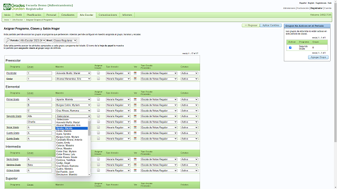Image resolution: width=337 pixels, height=189 pixels.
Task: Open the Perfil tab
Action: coord(19,15)
